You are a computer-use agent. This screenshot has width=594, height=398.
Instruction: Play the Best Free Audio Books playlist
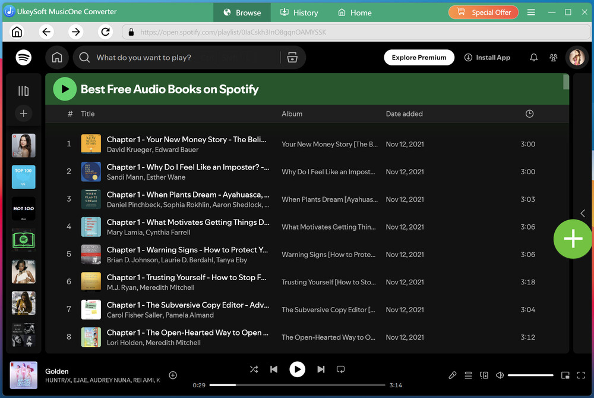tap(65, 89)
